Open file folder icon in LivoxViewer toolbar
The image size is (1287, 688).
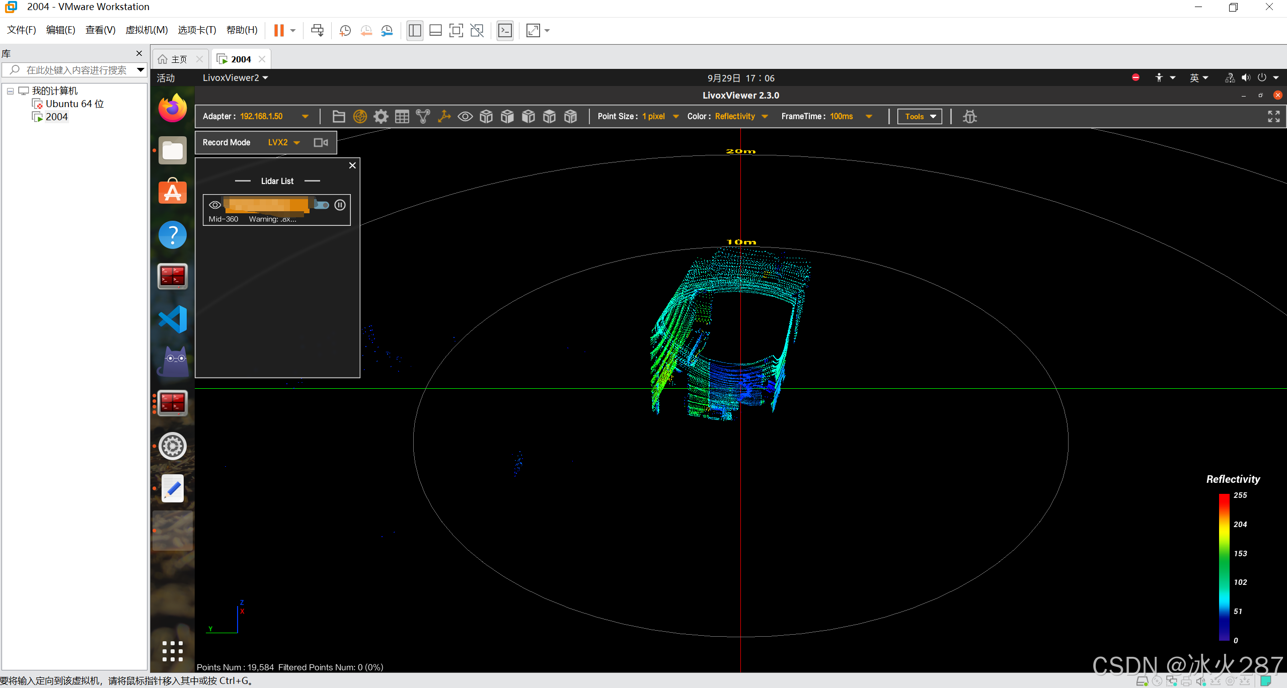[x=339, y=117]
